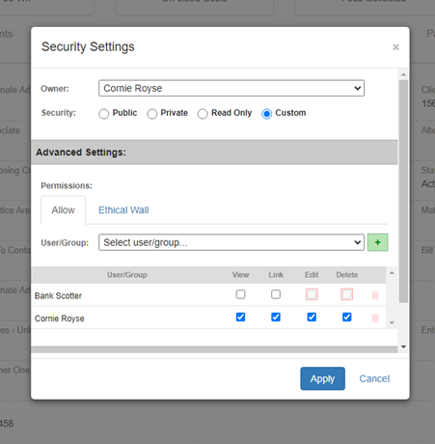Toggle Delete permission for Bank Scotter
Image resolution: width=435 pixels, height=444 pixels.
[x=346, y=294]
